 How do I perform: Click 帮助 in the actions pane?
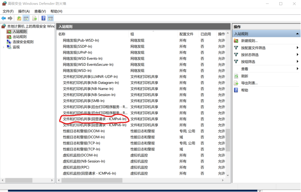[245, 90]
